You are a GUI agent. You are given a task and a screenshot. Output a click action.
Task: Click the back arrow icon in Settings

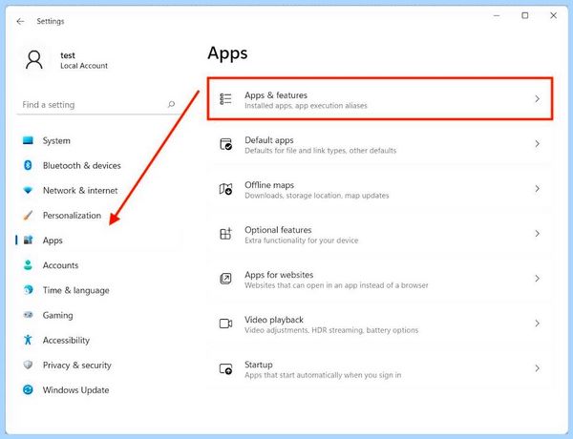click(20, 22)
